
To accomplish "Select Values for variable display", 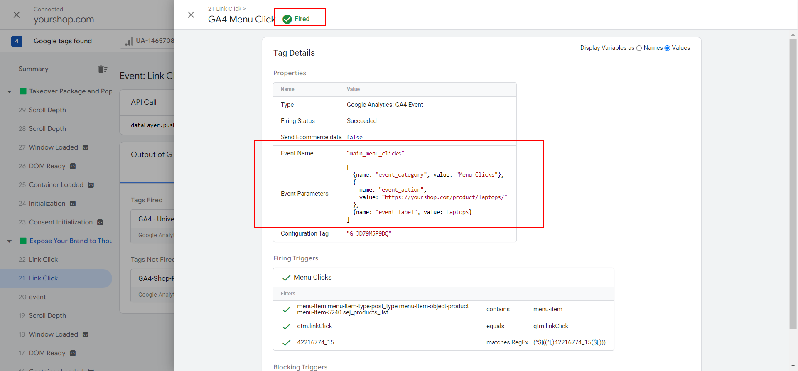I will 667,48.
